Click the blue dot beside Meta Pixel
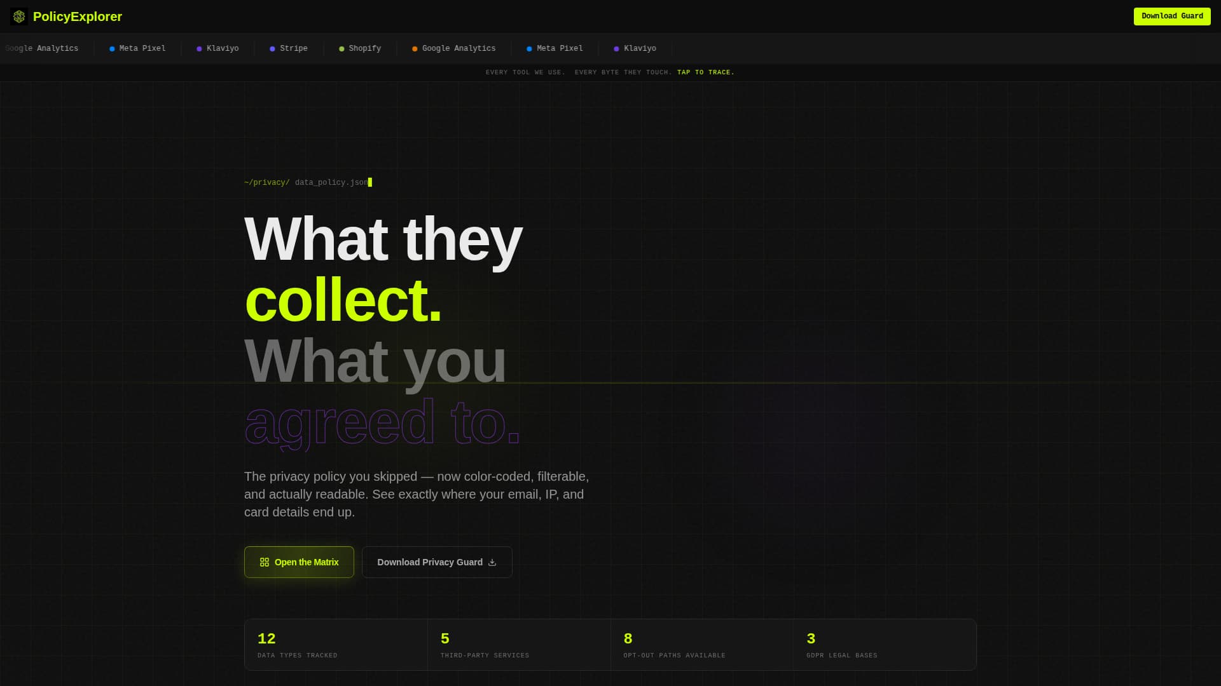The width and height of the screenshot is (1221, 686). click(x=111, y=48)
